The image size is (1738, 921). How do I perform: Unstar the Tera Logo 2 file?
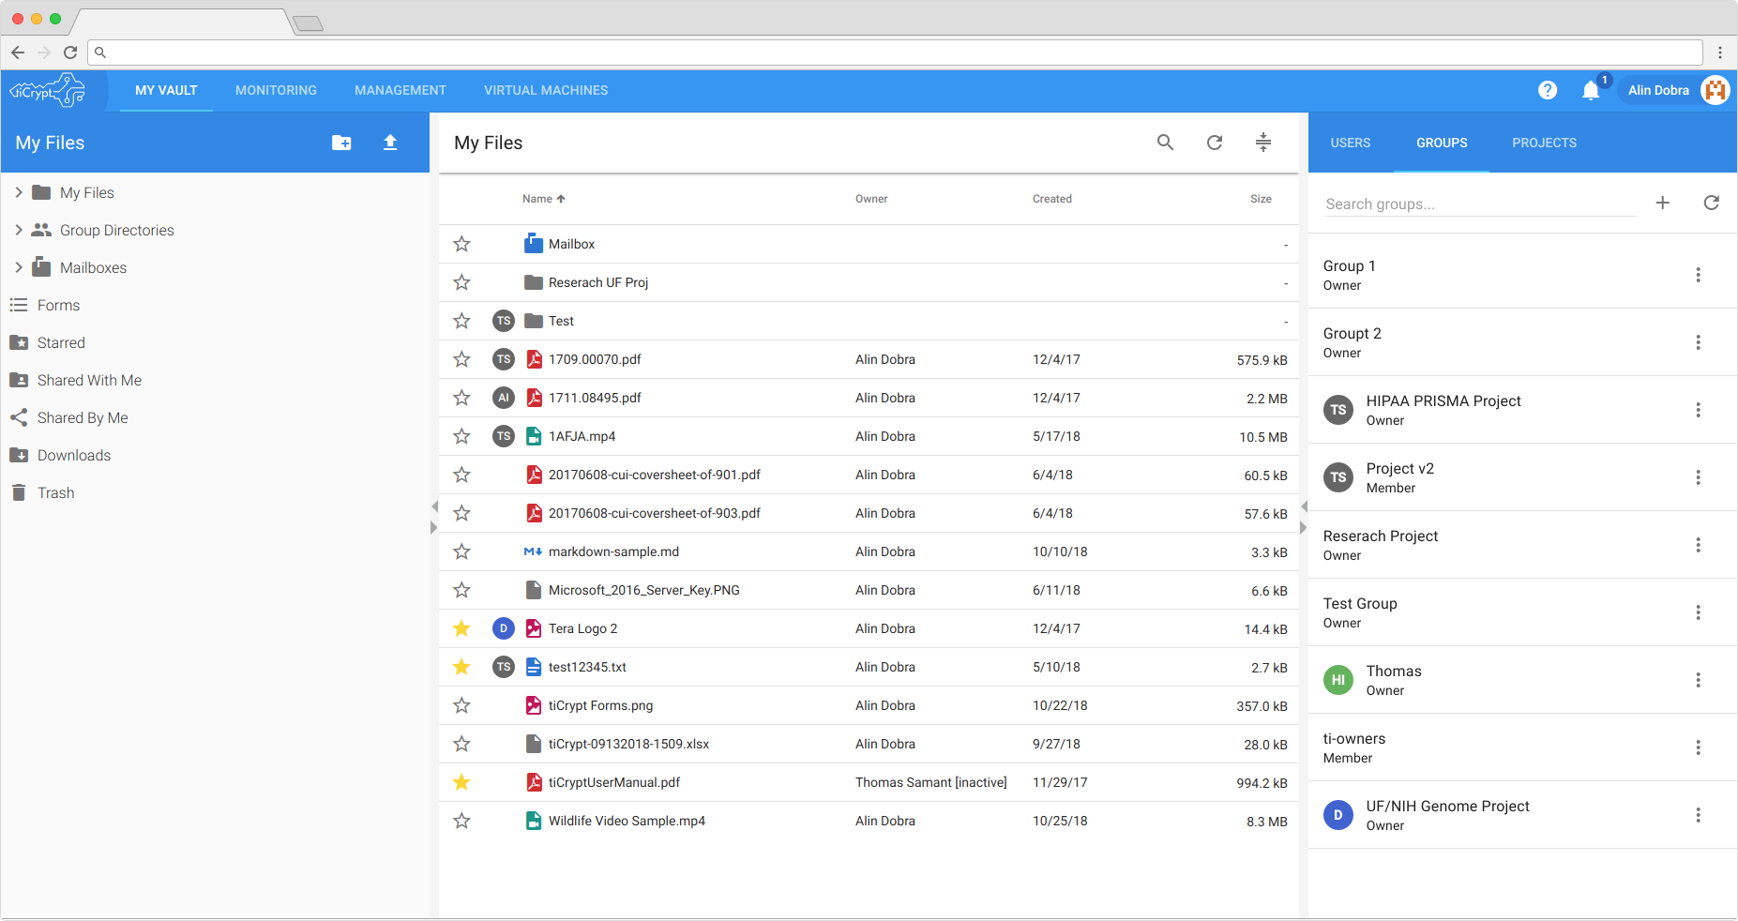click(461, 628)
